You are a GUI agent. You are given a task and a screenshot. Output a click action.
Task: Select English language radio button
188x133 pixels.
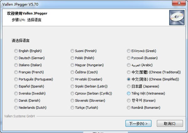pos(16,51)
